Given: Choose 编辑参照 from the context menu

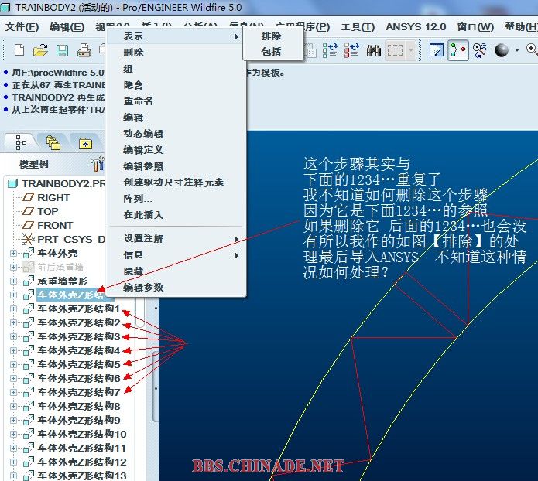Looking at the screenshot, I should [176, 166].
